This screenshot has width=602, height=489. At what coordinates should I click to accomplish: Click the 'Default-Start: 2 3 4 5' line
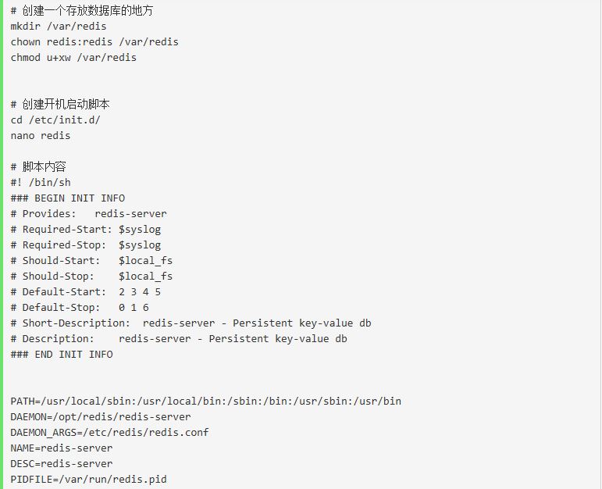click(x=86, y=291)
